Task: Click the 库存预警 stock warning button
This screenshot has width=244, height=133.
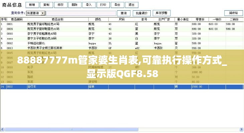Action: point(161,13)
